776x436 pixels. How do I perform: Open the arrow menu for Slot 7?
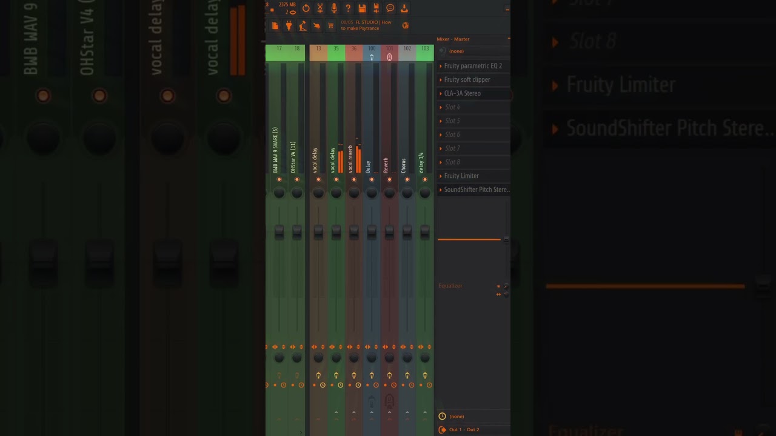pyautogui.click(x=441, y=148)
